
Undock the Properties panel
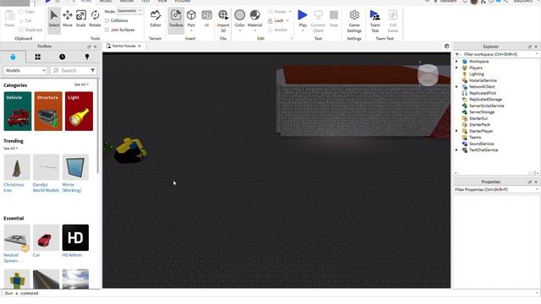[x=530, y=182]
